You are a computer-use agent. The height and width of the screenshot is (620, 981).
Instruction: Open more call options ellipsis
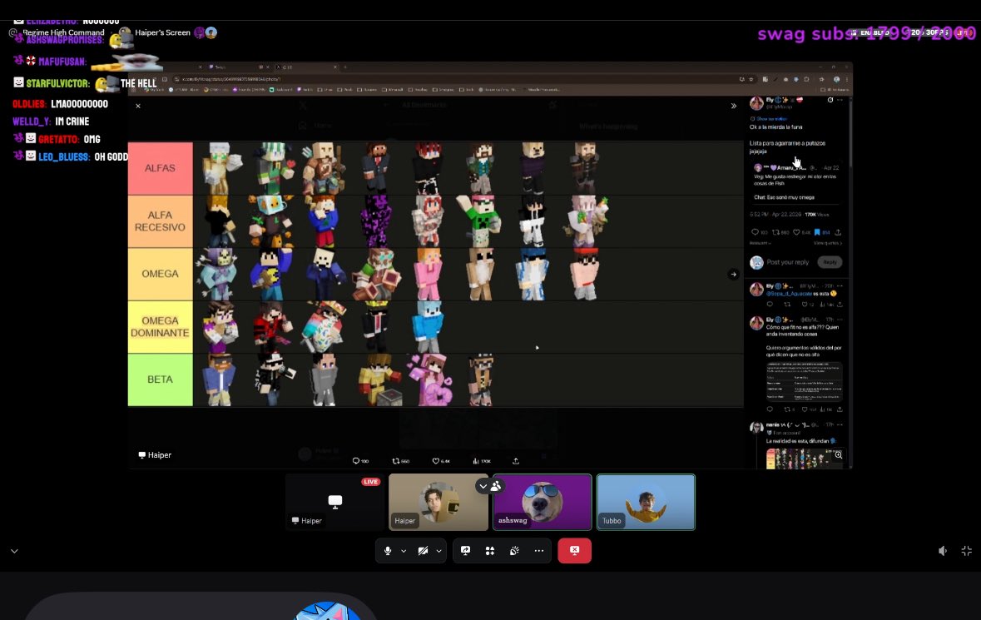(x=538, y=551)
